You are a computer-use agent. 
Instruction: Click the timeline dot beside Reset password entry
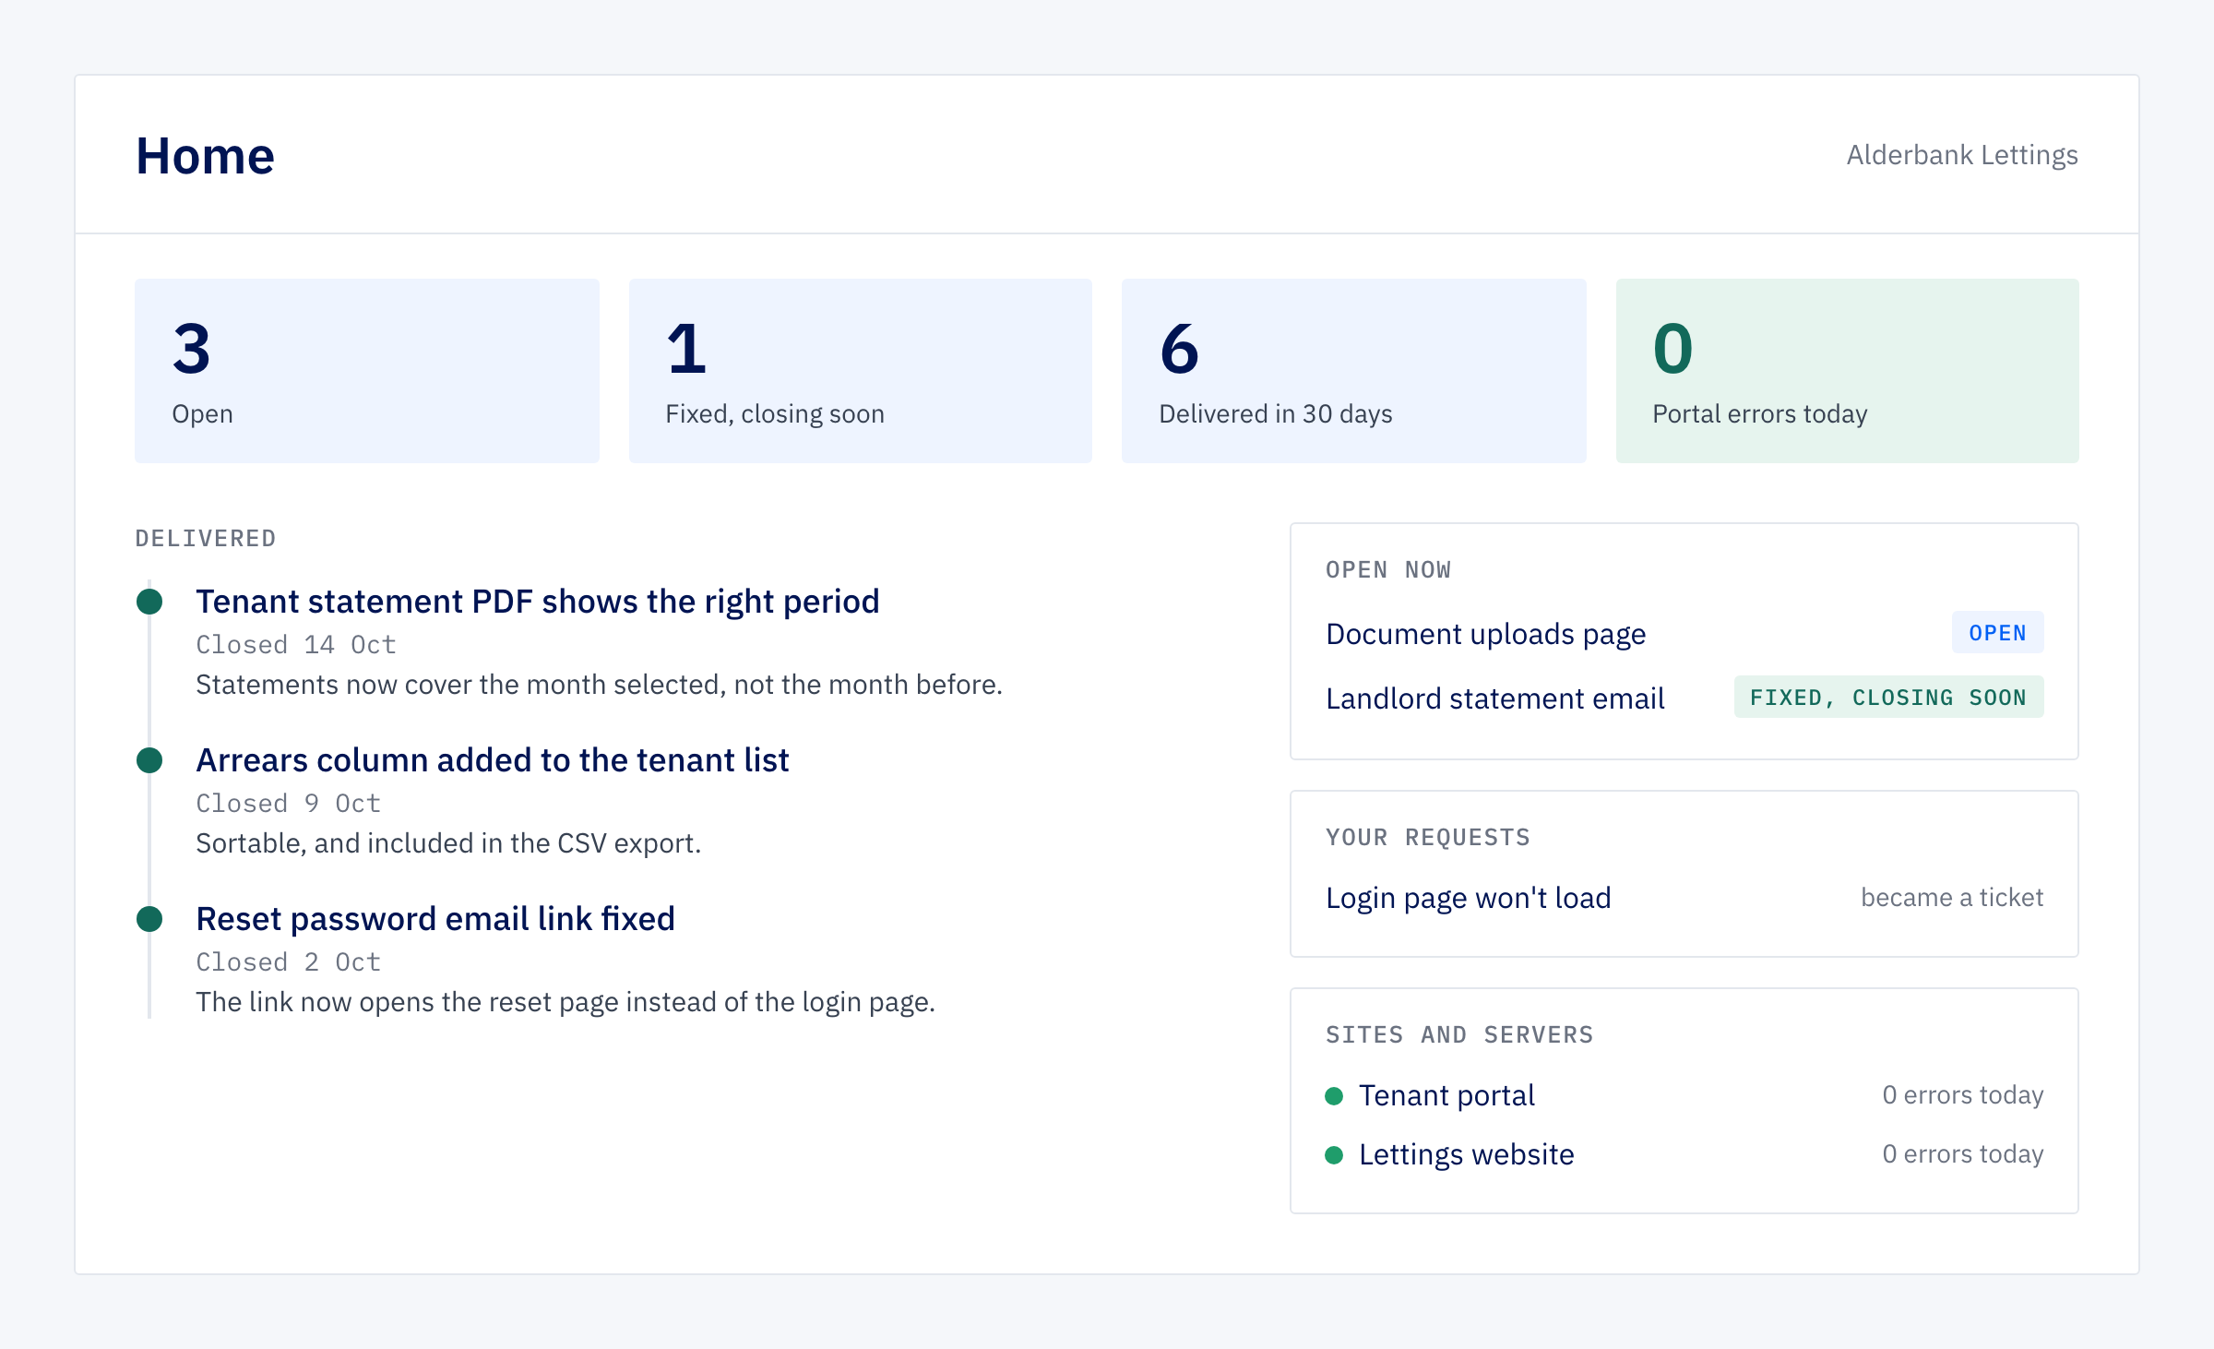tap(149, 919)
